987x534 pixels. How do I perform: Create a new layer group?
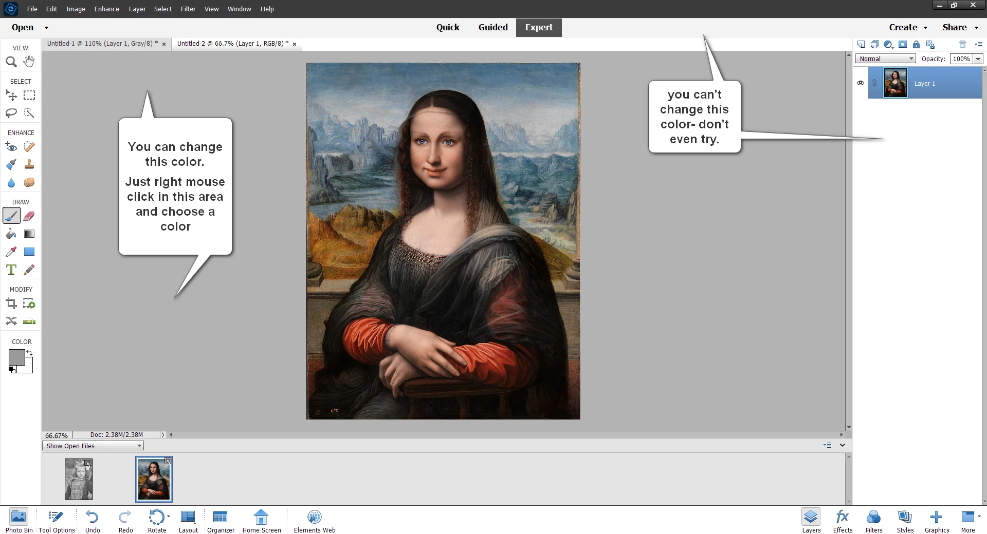(874, 45)
